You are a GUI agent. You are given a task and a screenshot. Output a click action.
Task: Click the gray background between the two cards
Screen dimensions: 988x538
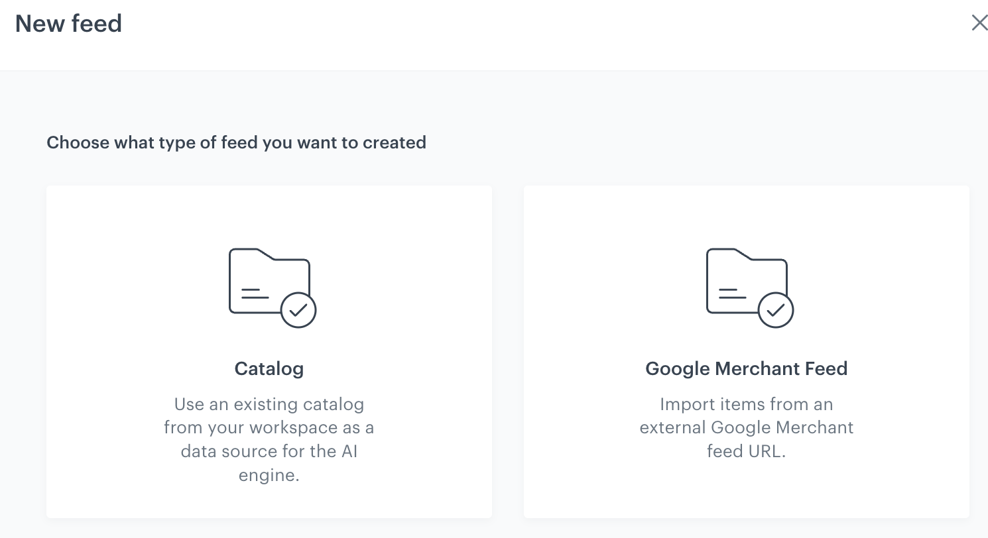507,351
